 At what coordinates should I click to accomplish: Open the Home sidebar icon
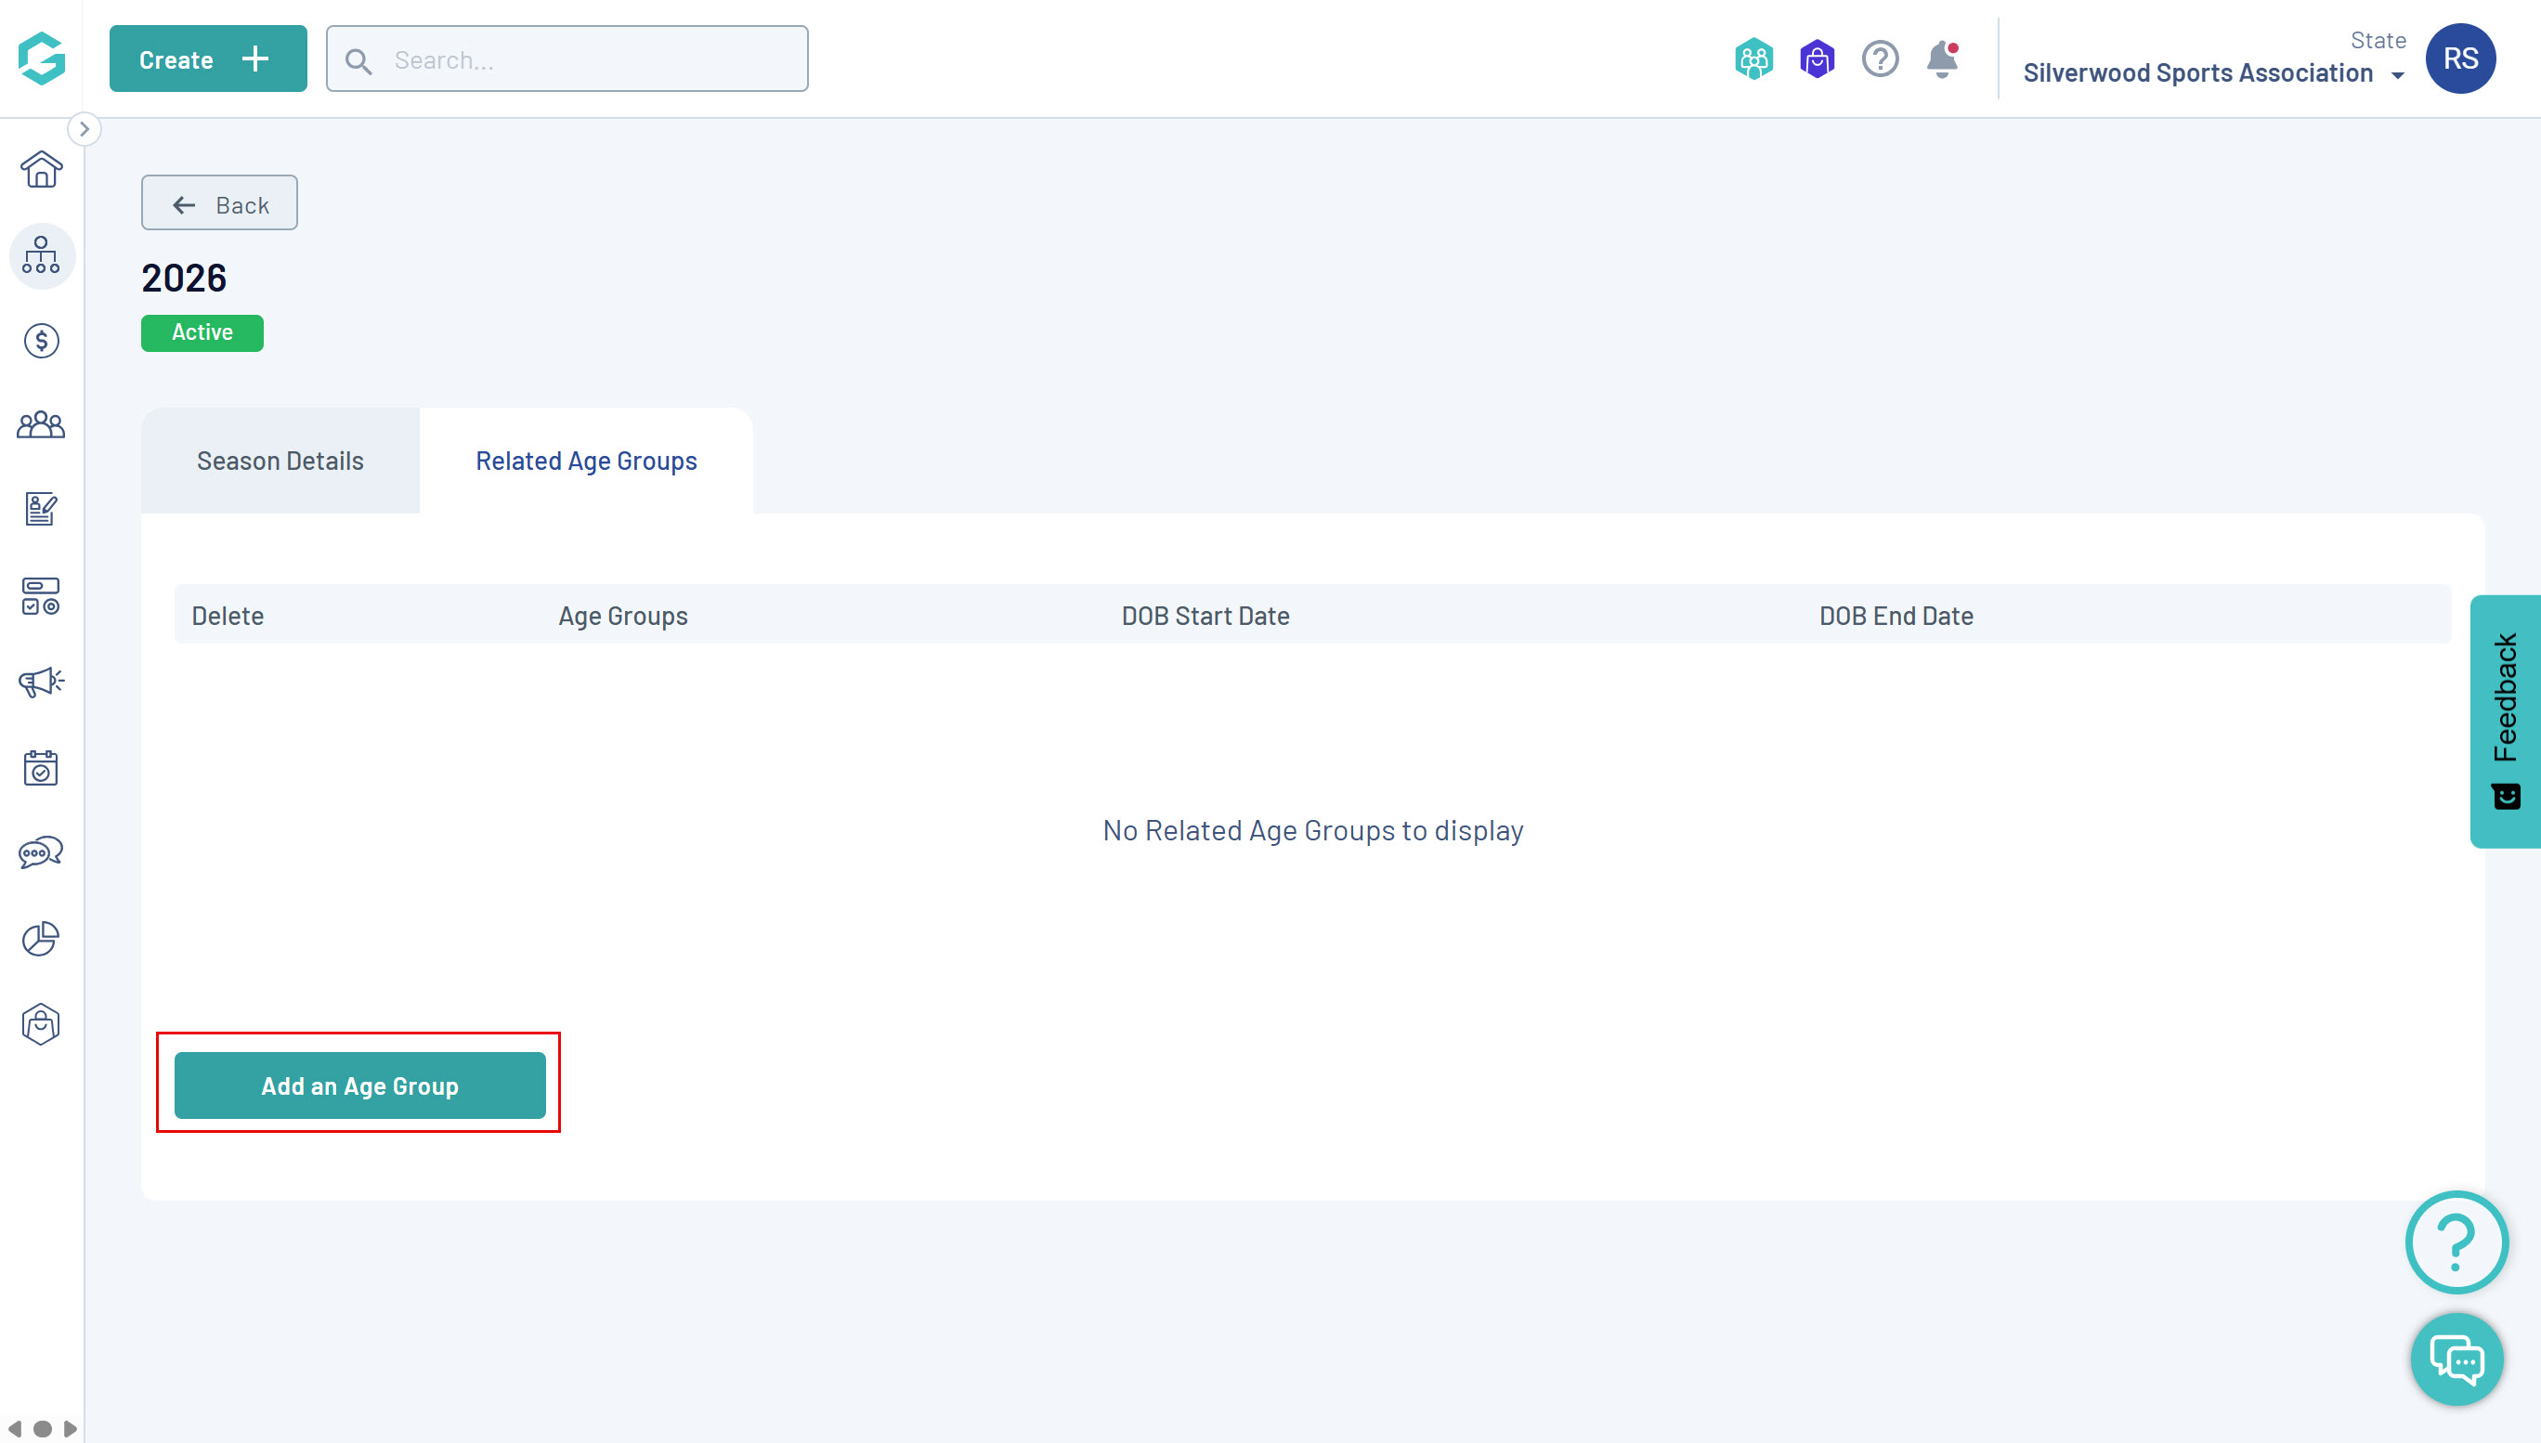(x=41, y=170)
